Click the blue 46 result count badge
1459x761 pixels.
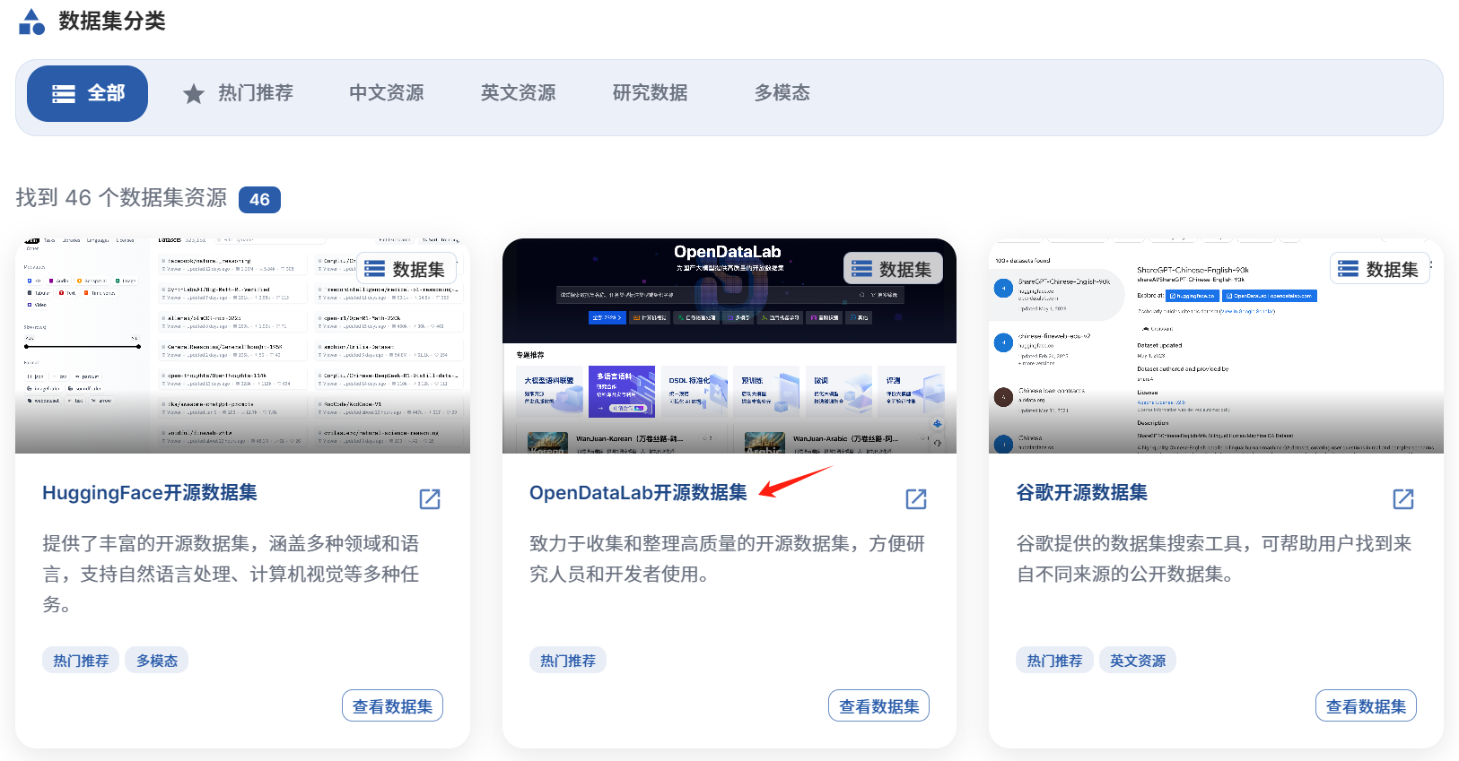[x=259, y=200]
